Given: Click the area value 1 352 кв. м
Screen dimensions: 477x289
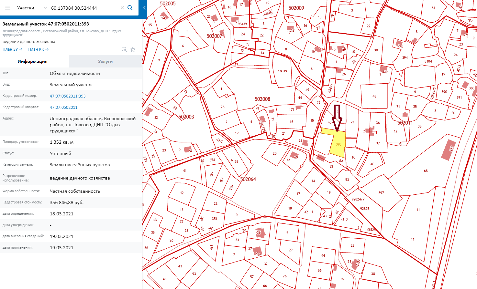Looking at the screenshot, I should [61, 142].
